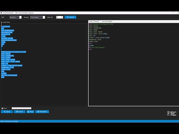Viewport: 179px width, 134px height.
Task: Click the 'Strateg' label
Action: [x=26, y=17]
